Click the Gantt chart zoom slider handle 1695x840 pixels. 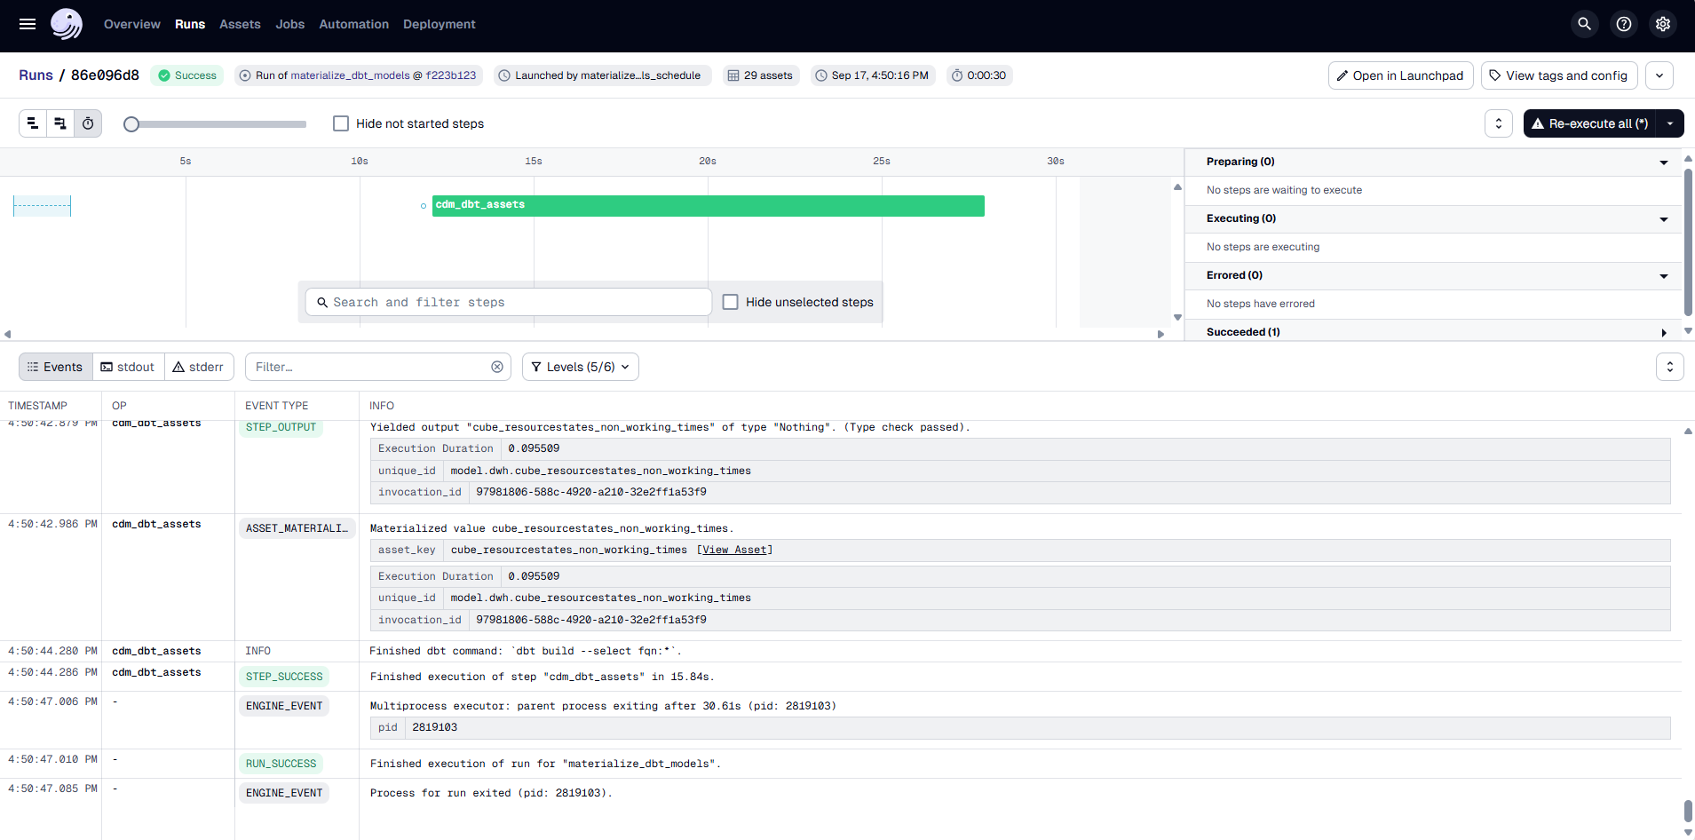(131, 124)
